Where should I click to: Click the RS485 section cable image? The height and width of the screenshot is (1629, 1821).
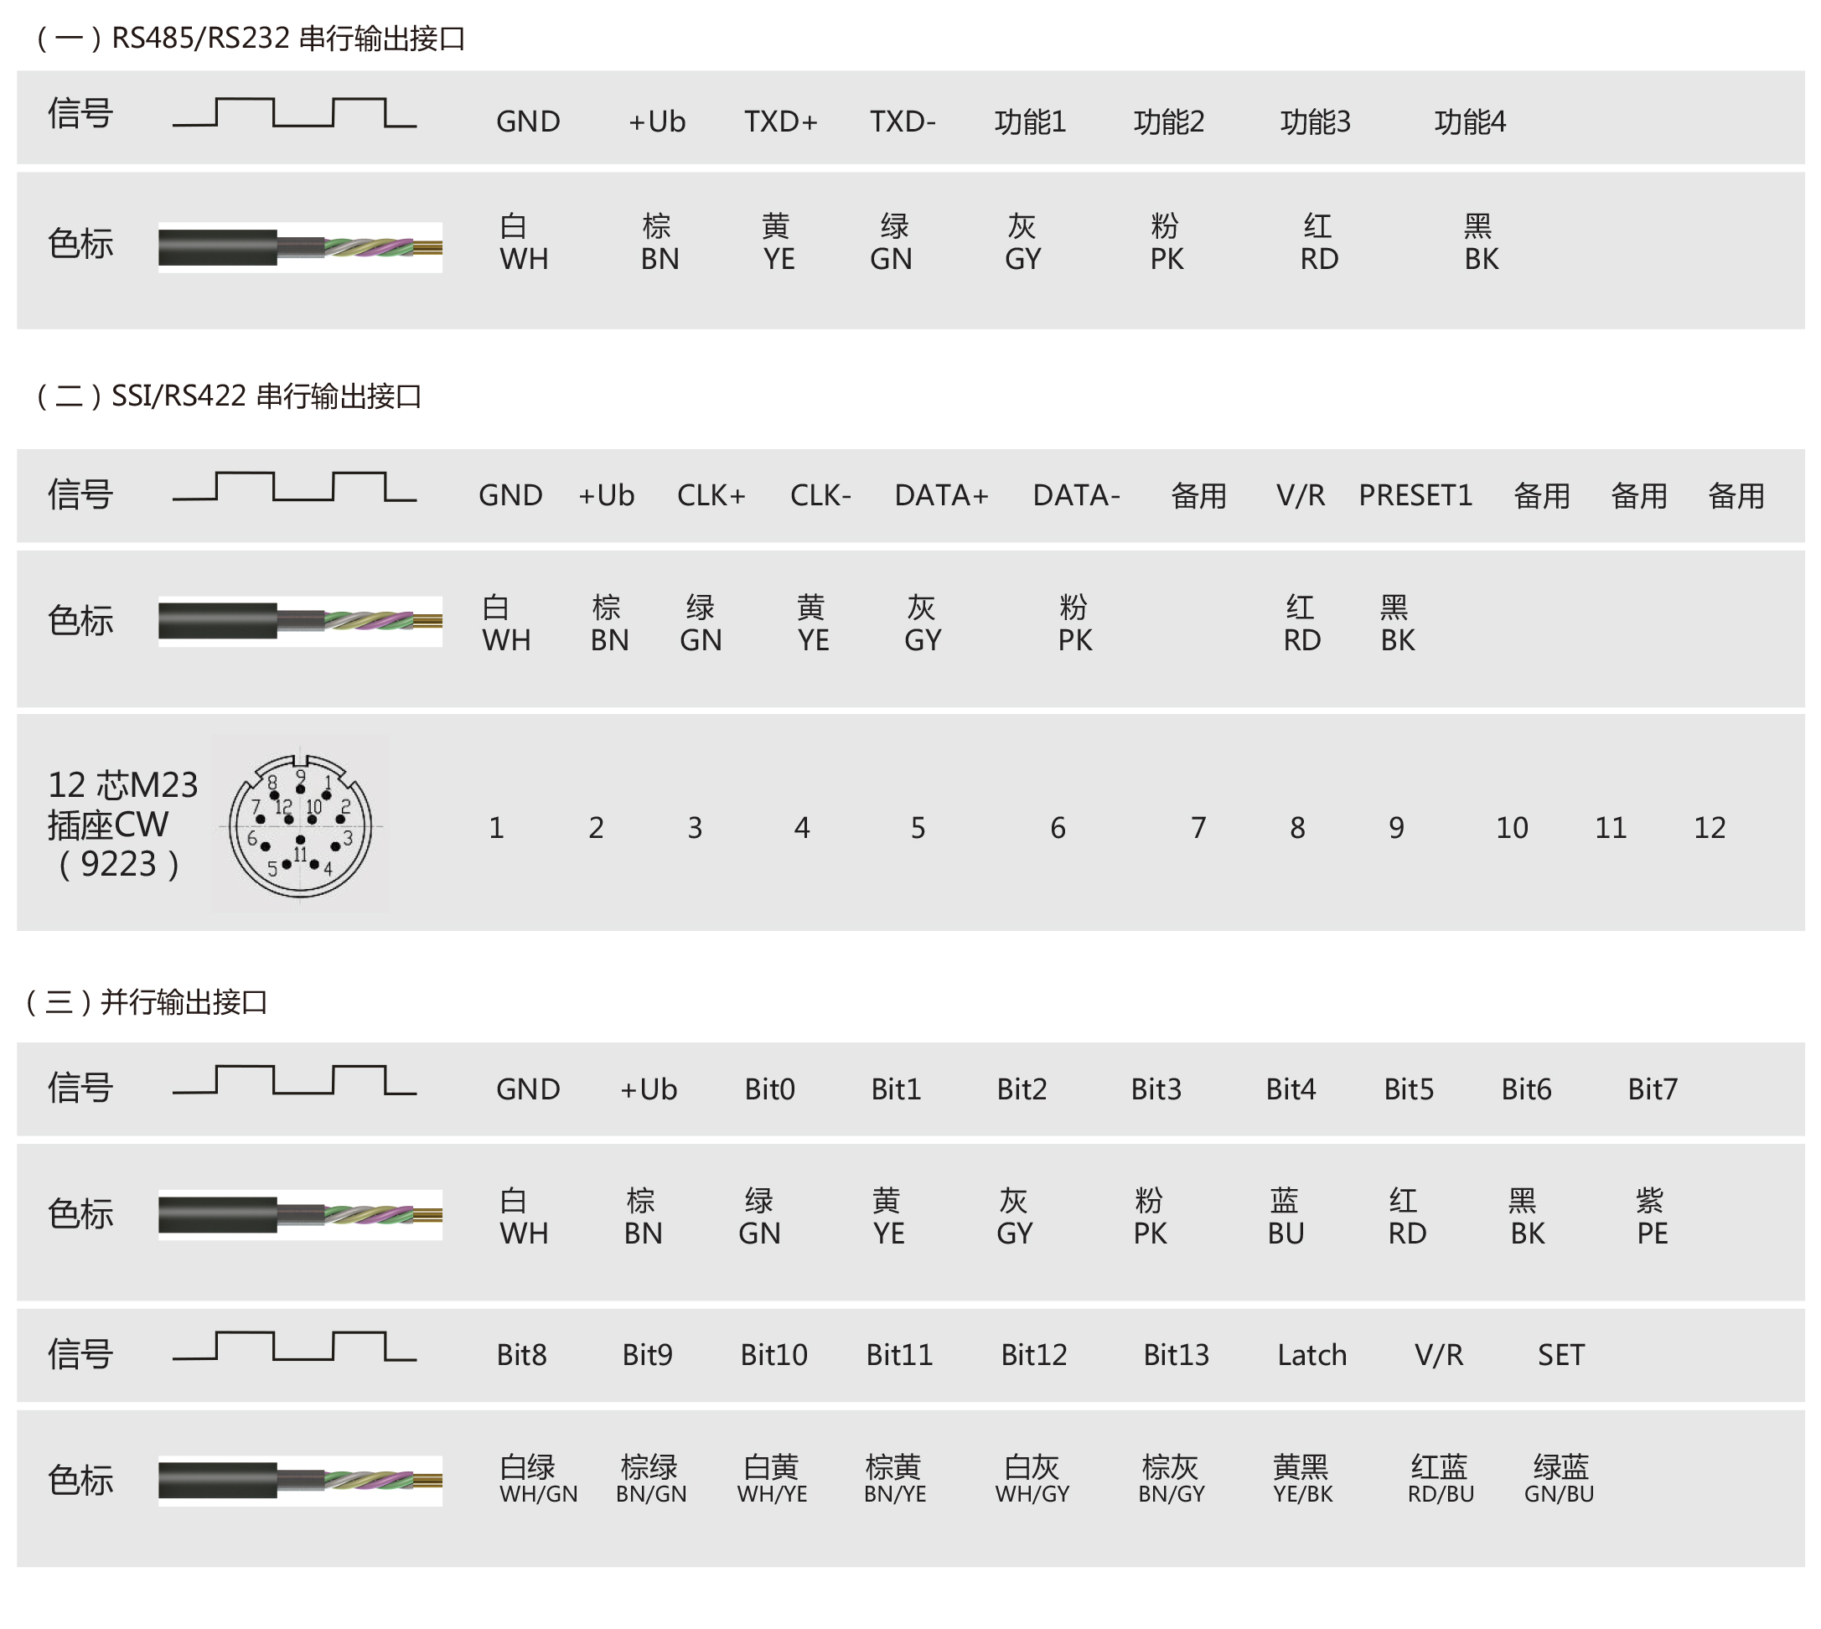pyautogui.click(x=300, y=247)
